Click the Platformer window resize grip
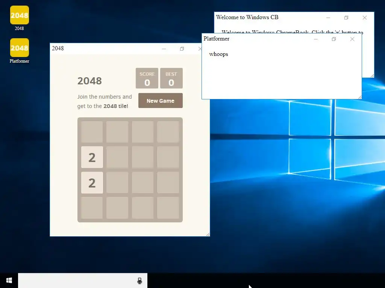The height and width of the screenshot is (288, 385). (x=360, y=97)
